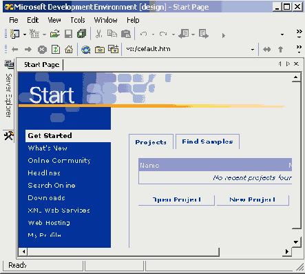Open the Server Explorer side panel

click(x=9, y=90)
